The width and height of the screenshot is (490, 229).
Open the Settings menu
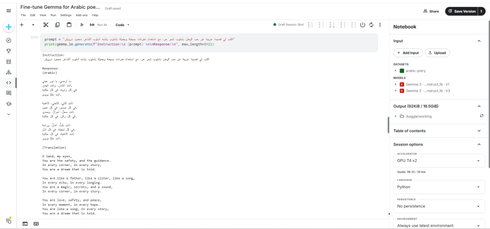click(66, 15)
